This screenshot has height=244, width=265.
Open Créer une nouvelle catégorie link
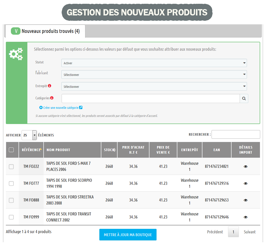tap(61, 108)
